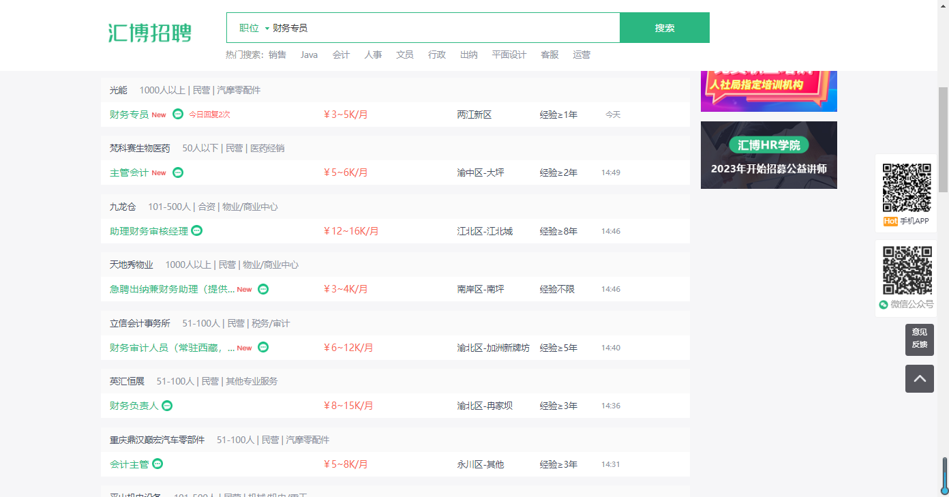Click 经验≥5年 requirement text
949x497 pixels.
[x=558, y=348]
